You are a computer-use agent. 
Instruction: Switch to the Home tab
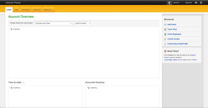click(x=9, y=10)
